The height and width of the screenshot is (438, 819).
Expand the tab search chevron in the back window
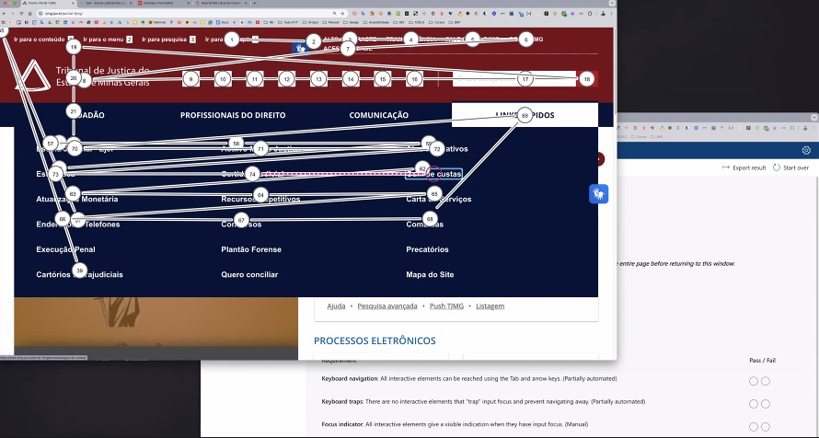pyautogui.click(x=814, y=116)
